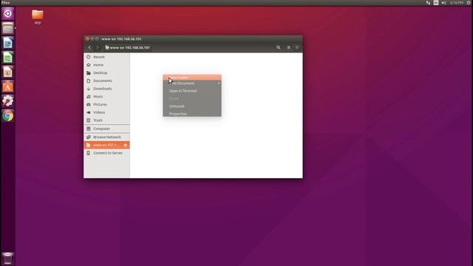Open Properties from context menu

click(x=192, y=114)
